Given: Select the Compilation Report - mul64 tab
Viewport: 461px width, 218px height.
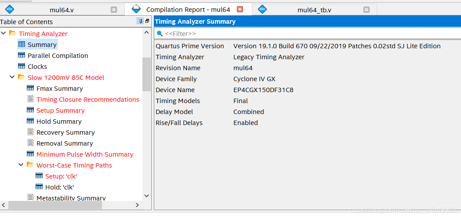Looking at the screenshot, I should (188, 9).
